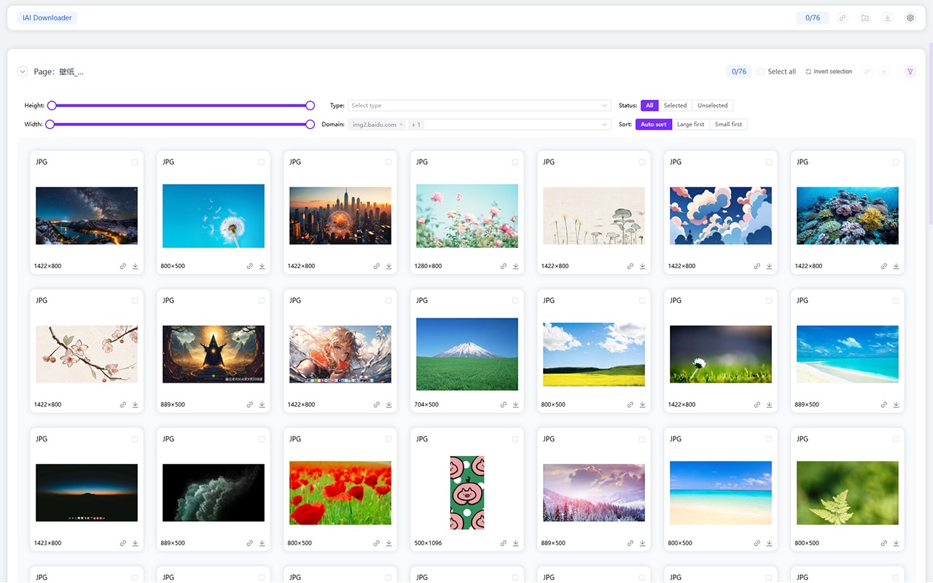Download the cartoon clouds image
Screen dimensions: 933x583
pyautogui.click(x=770, y=266)
